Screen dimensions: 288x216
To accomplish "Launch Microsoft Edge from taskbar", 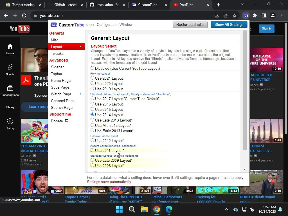I will pos(169,209).
